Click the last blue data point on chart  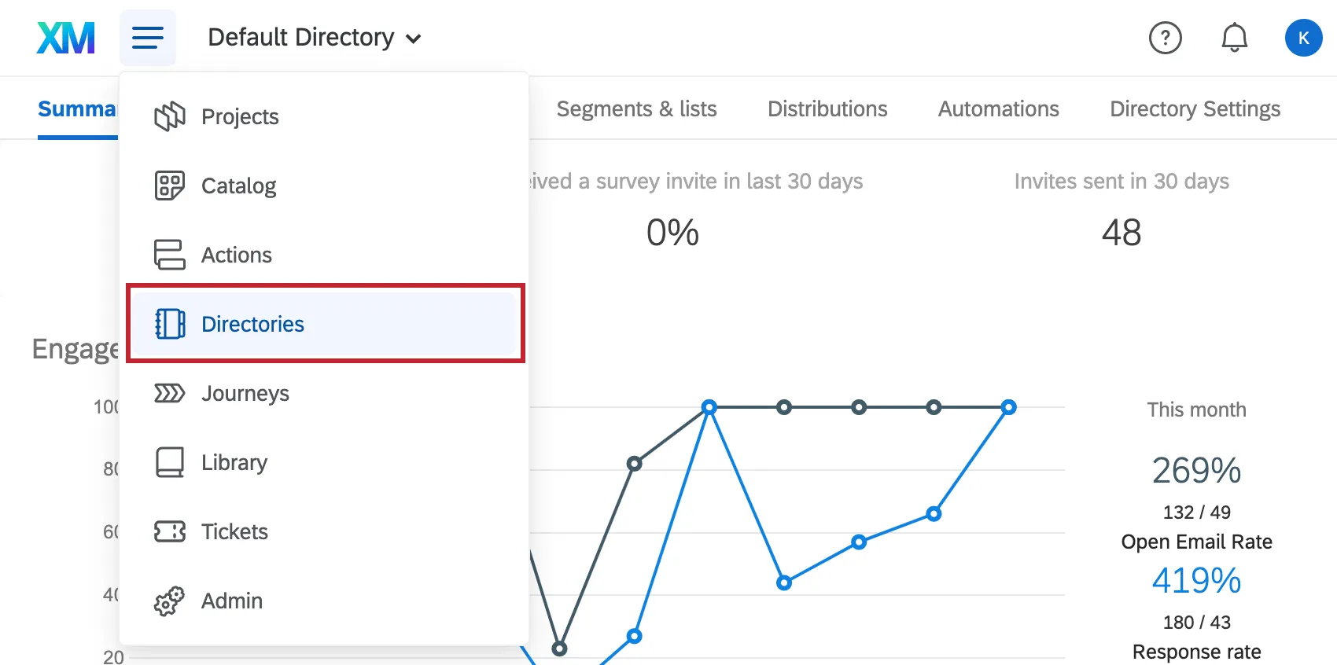1009,407
